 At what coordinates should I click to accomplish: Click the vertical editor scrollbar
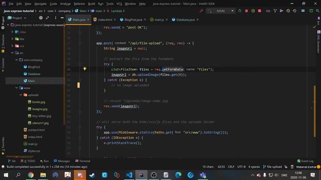click(x=314, y=111)
